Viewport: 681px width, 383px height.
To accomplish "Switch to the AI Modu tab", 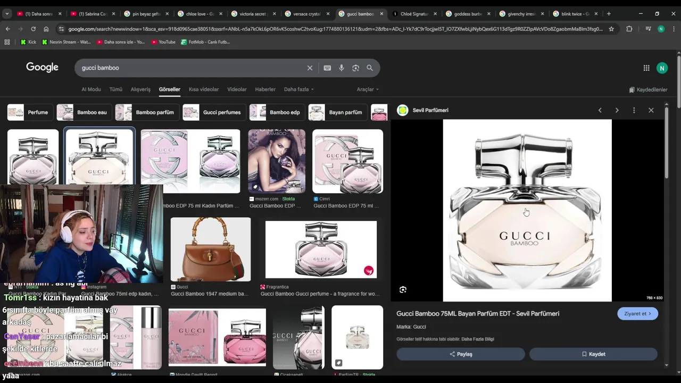I will point(91,89).
